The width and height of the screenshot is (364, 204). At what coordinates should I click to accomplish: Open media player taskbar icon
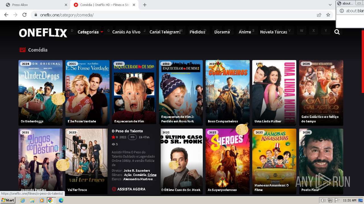(42, 200)
